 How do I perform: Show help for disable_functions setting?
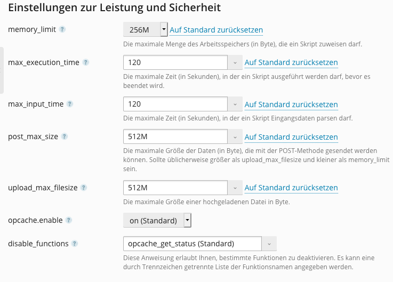click(75, 244)
